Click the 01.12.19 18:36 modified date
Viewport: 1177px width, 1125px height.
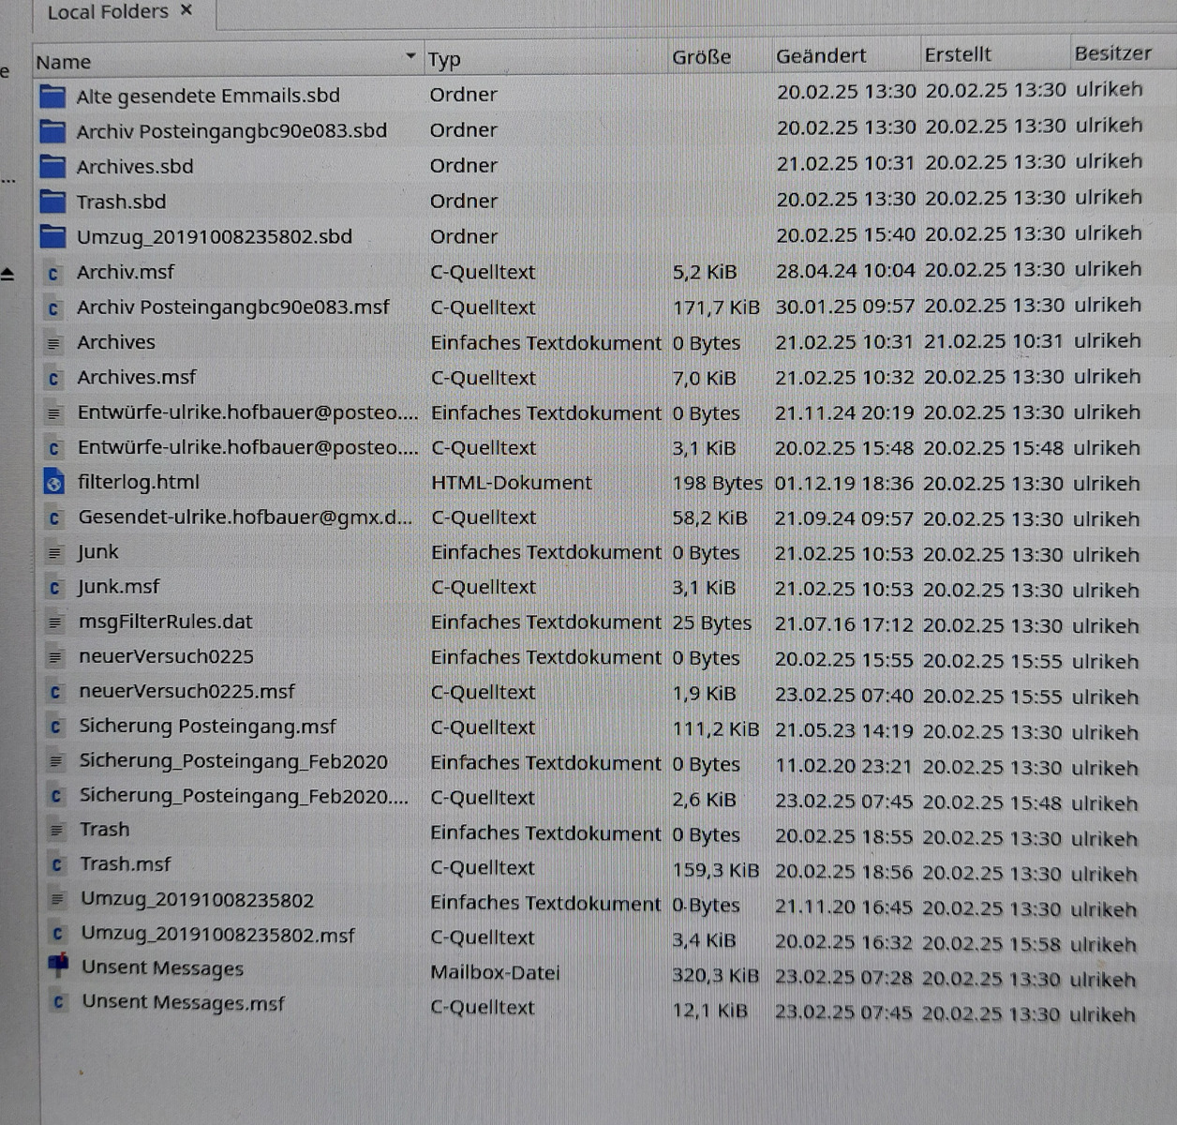click(844, 484)
